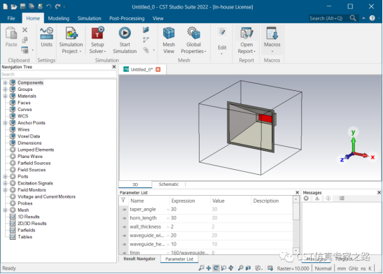Image resolution: width=383 pixels, height=274 pixels.
Task: Open the Mesh View cube icon
Action: pyautogui.click(x=169, y=33)
